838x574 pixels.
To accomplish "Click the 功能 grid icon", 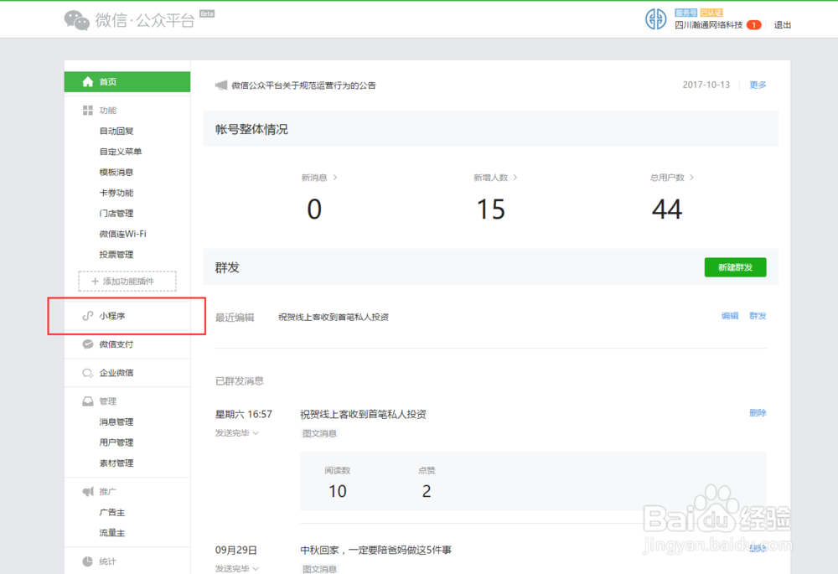I will pyautogui.click(x=88, y=110).
